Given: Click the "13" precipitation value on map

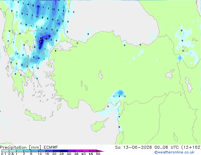Looking at the screenshot, I should [x=53, y=9].
